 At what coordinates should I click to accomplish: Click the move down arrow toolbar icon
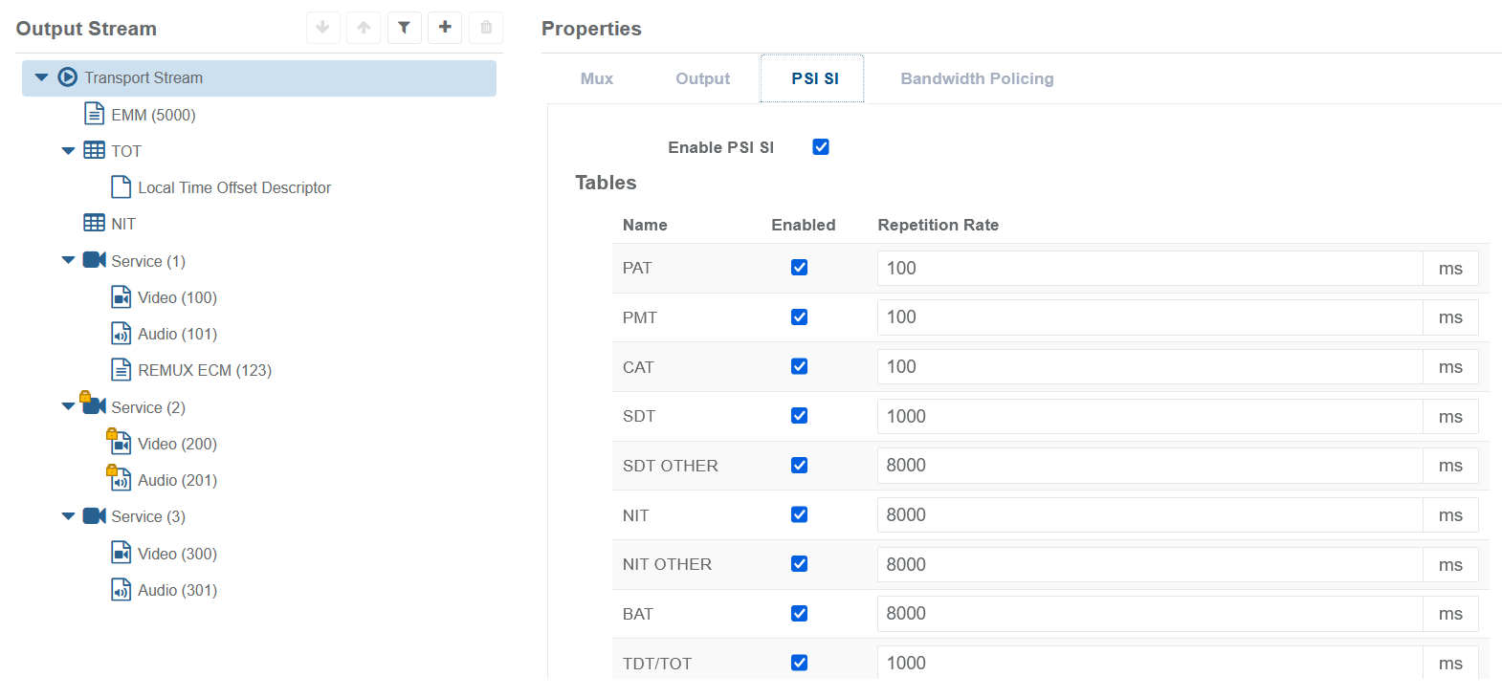click(323, 28)
